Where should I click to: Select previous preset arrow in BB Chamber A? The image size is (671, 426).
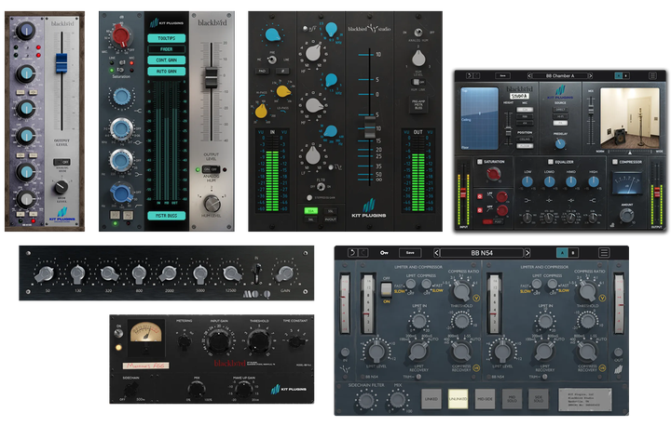coord(529,75)
